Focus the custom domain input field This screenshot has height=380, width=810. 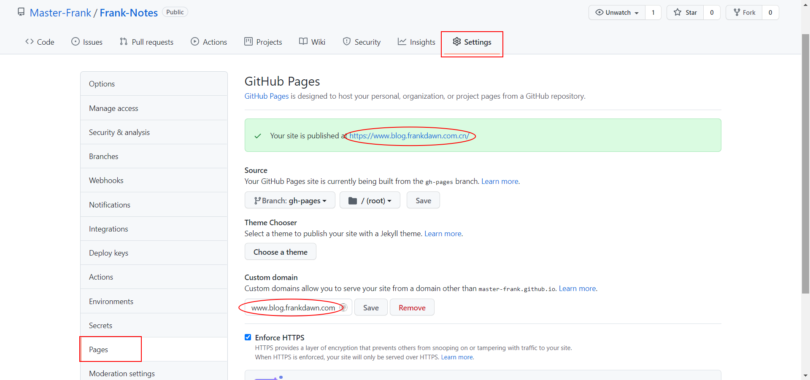coord(298,307)
